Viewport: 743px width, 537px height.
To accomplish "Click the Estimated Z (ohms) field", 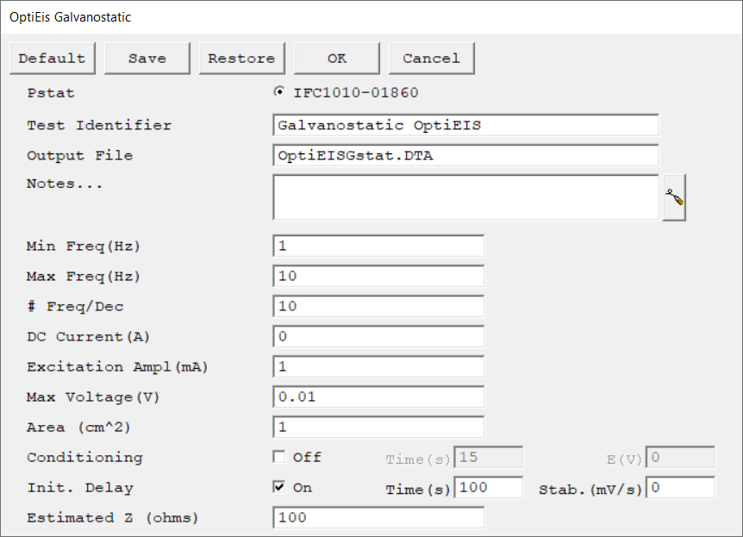I will coord(378,517).
